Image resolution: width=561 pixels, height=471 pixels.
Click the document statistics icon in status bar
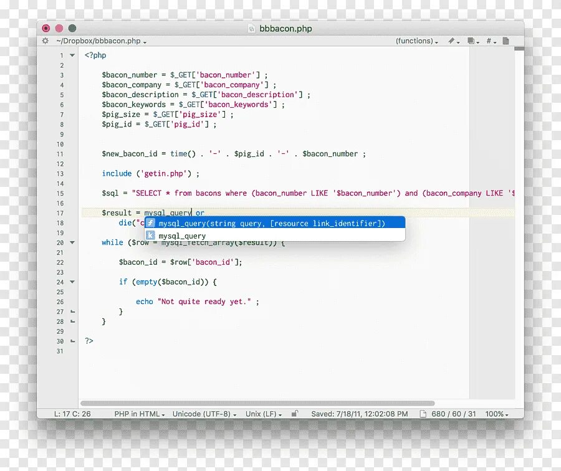click(x=423, y=414)
